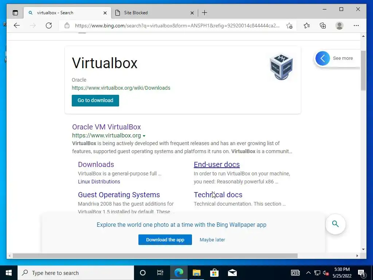Image resolution: width=373 pixels, height=280 pixels.
Task: Click the Virtualbox card heading
Action: click(x=105, y=63)
